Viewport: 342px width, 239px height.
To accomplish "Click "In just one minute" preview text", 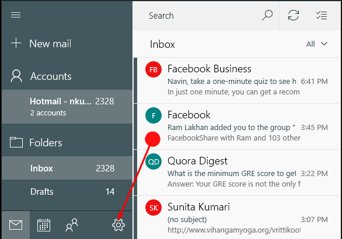I will pos(233,92).
